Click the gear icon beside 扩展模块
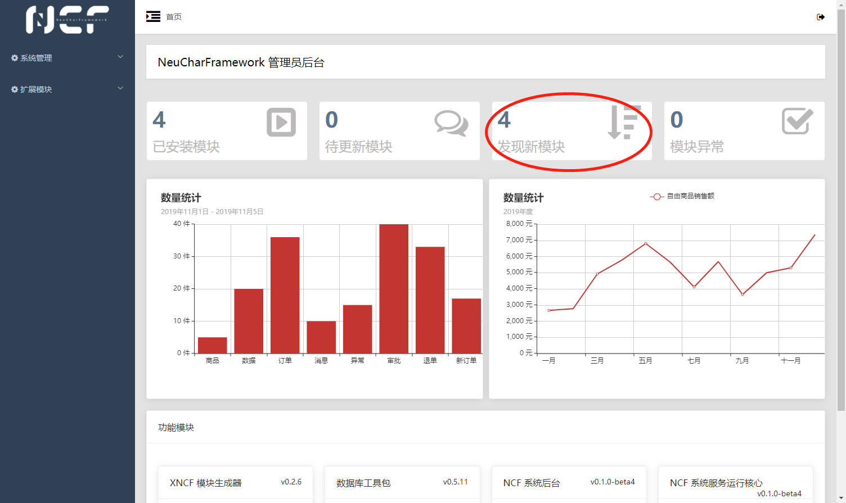 pos(15,89)
